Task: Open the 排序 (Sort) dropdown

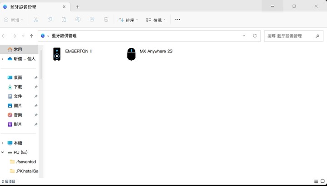Action: tap(128, 20)
